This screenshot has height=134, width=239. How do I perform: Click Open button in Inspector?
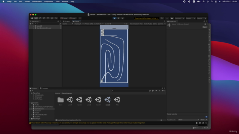click(x=205, y=27)
